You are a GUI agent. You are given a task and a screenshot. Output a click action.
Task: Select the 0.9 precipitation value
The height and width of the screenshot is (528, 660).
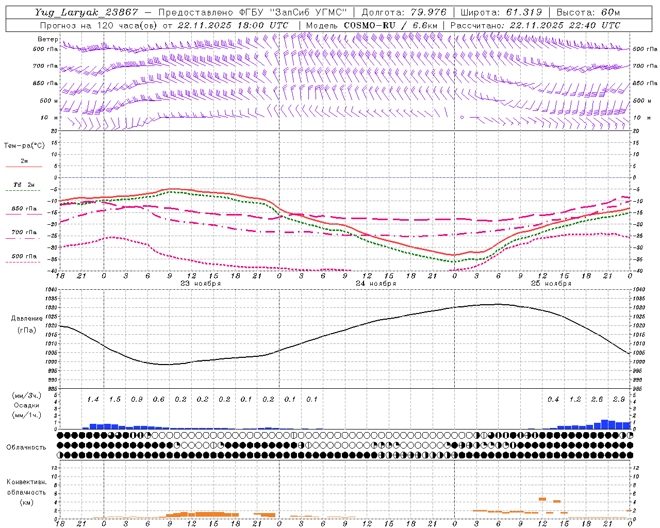pos(137,400)
